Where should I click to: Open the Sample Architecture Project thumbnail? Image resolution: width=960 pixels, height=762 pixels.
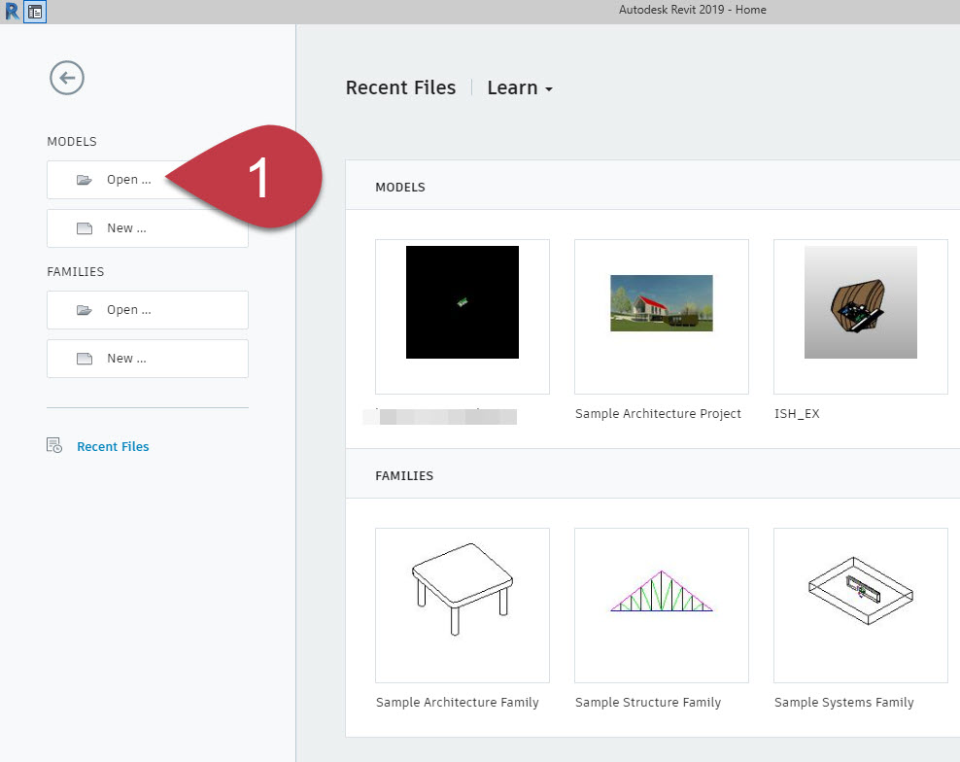click(662, 317)
